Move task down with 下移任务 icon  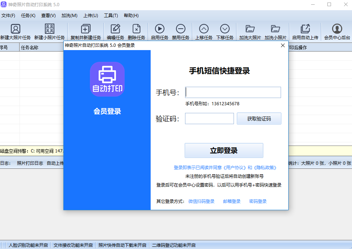pos(225,29)
